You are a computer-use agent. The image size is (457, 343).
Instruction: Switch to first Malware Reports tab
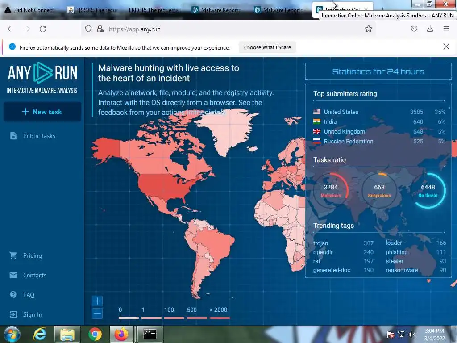(x=217, y=10)
